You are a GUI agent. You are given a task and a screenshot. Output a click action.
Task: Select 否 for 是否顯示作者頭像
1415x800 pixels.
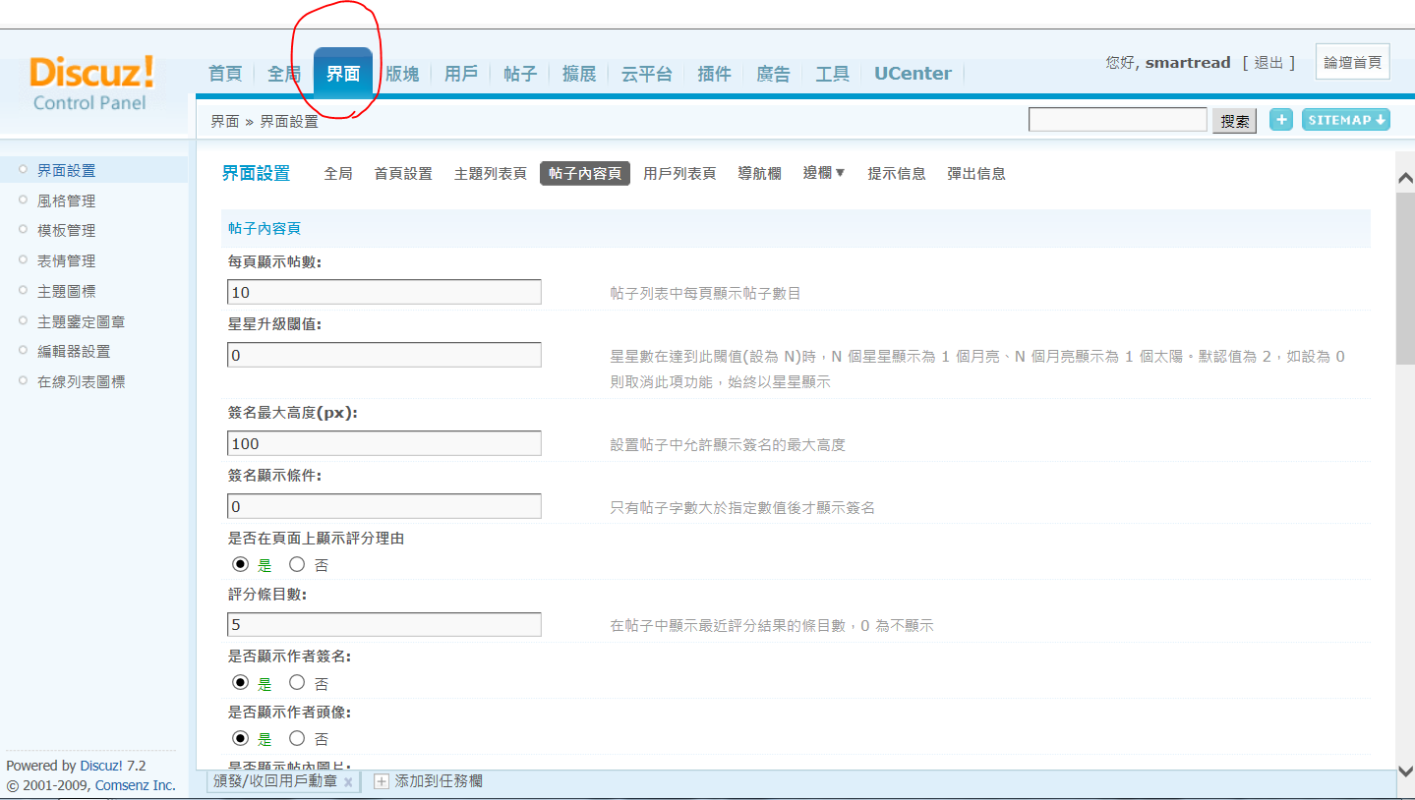click(297, 737)
